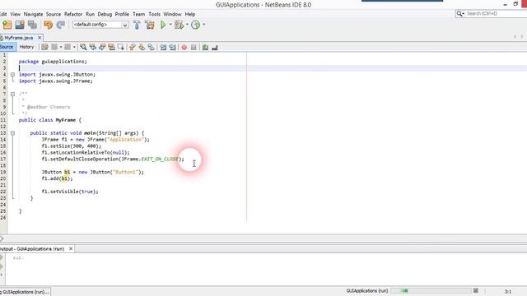Click the Last Edit editor toolbar icon
Image resolution: width=527 pixels, height=296 pixels.
[x=44, y=48]
